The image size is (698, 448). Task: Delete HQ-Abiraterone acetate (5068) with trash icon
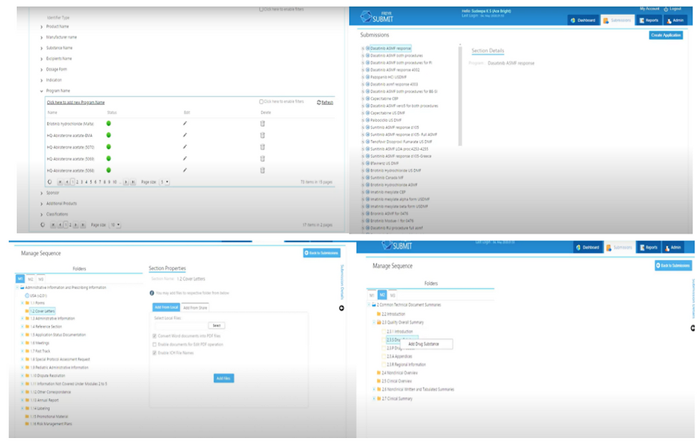[263, 170]
